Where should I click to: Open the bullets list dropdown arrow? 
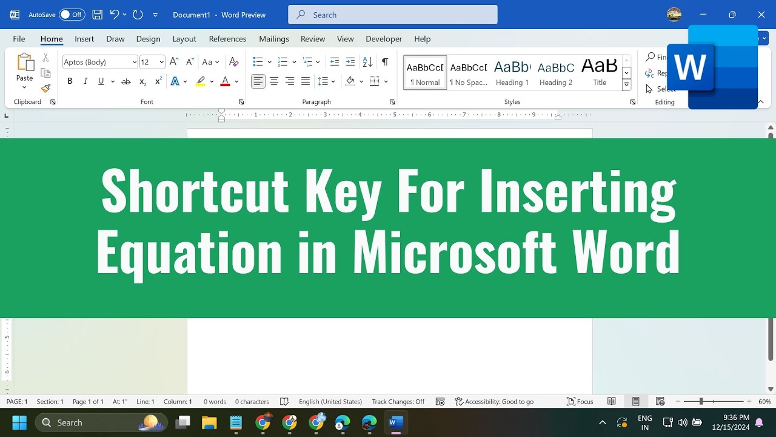click(270, 62)
